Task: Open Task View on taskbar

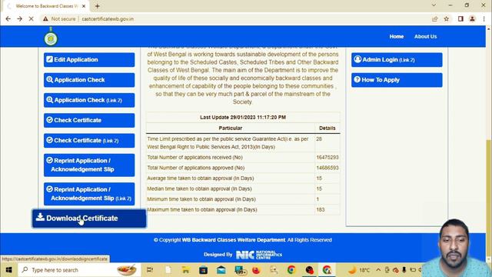Action: tap(150, 270)
